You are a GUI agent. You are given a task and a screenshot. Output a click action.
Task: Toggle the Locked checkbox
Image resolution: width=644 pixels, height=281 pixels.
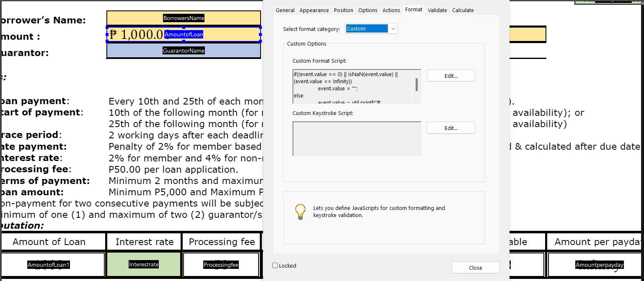(275, 266)
